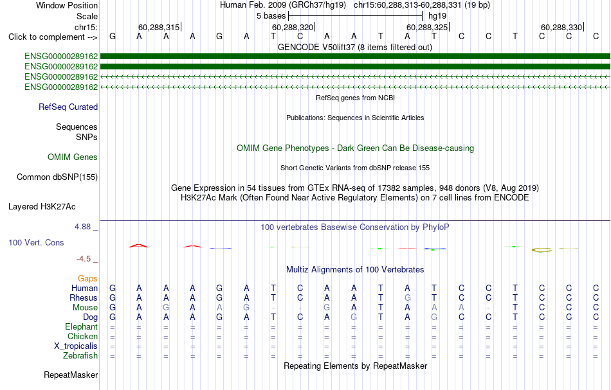Screen dimensions: 611x390
Task: Click 'Multiz Alignments of 100 Vertebrates' title
Action: pyautogui.click(x=355, y=270)
